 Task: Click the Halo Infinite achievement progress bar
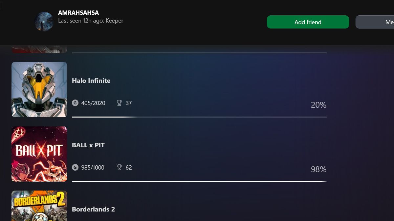click(199, 117)
